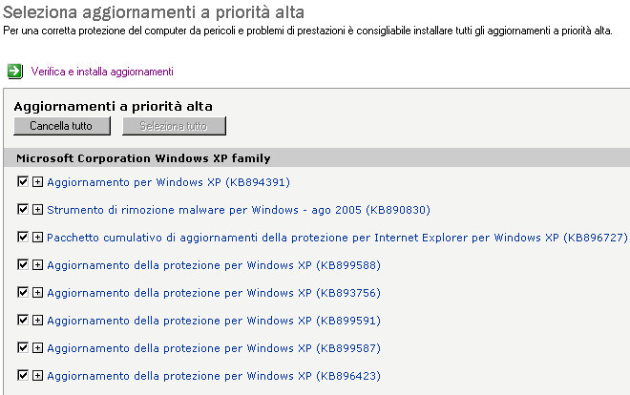630x395 pixels.
Task: Click the KB893756 security update title
Action: 214,293
